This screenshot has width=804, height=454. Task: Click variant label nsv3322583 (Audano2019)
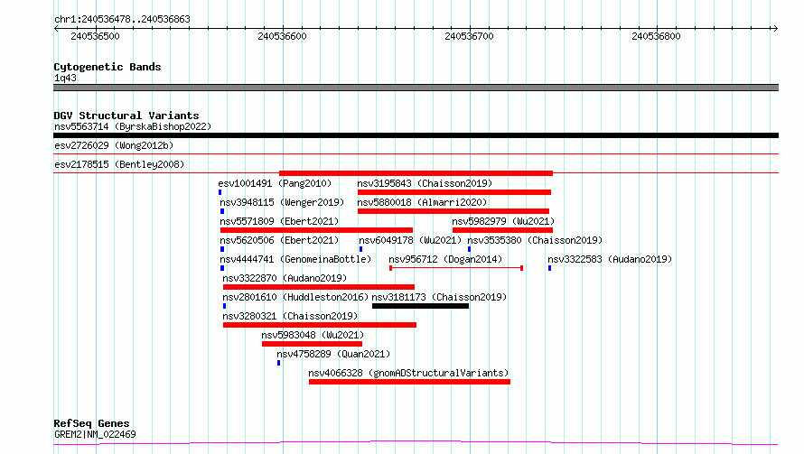click(x=610, y=259)
